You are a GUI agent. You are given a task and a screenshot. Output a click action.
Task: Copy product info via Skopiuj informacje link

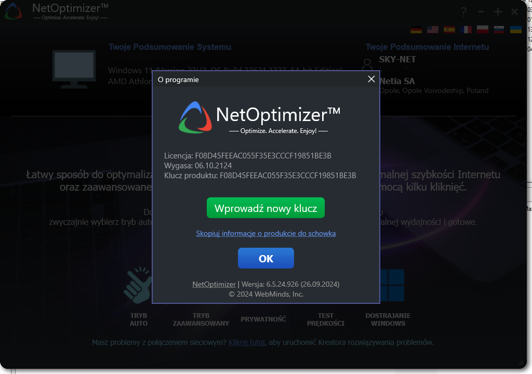click(x=265, y=234)
